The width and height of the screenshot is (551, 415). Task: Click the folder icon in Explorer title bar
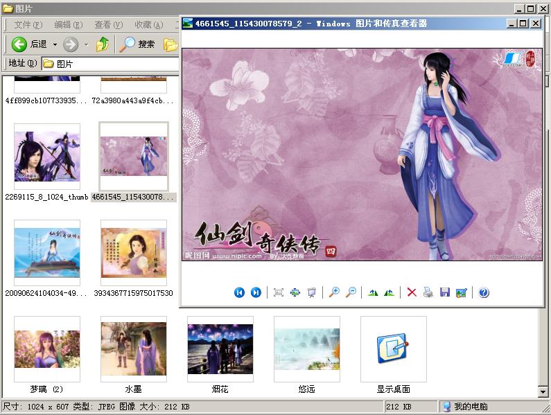(8, 8)
